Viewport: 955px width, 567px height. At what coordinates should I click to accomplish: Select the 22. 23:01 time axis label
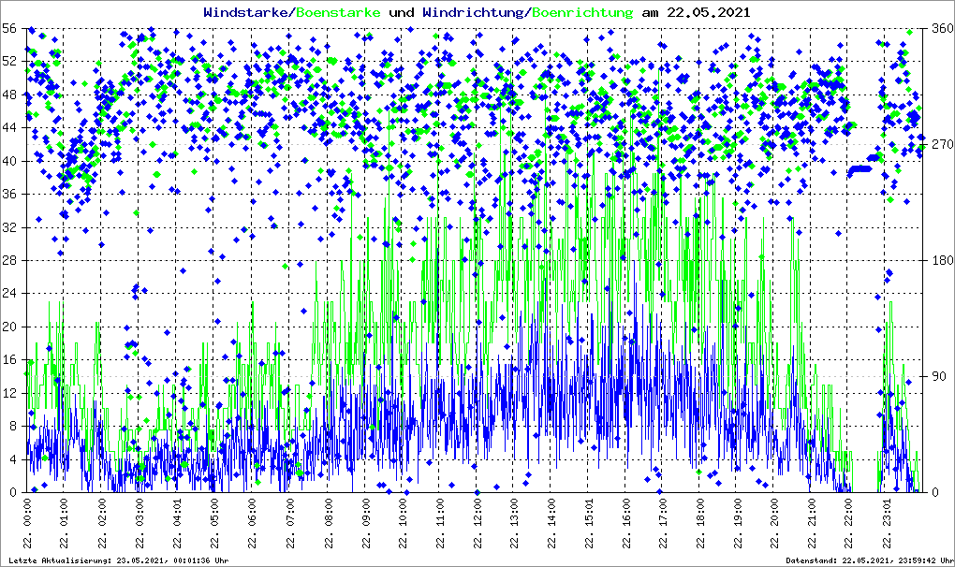click(888, 524)
